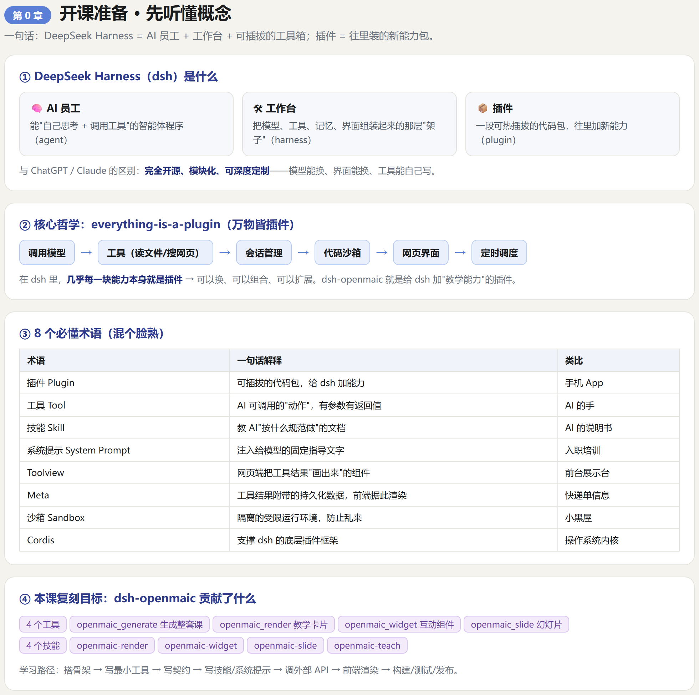This screenshot has width=699, height=695.
Task: Click the Toolview table cell
Action: (x=124, y=473)
